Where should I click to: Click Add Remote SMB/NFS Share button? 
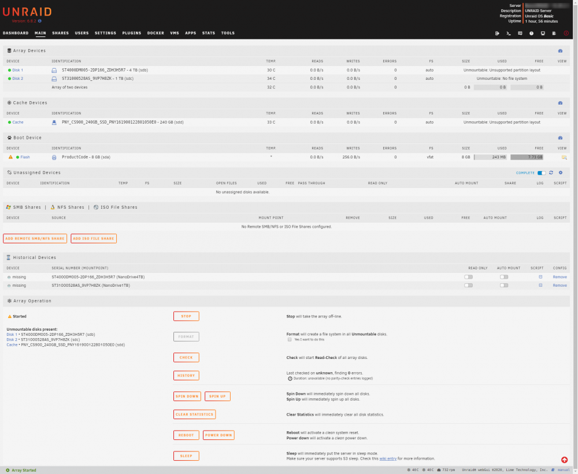(35, 239)
